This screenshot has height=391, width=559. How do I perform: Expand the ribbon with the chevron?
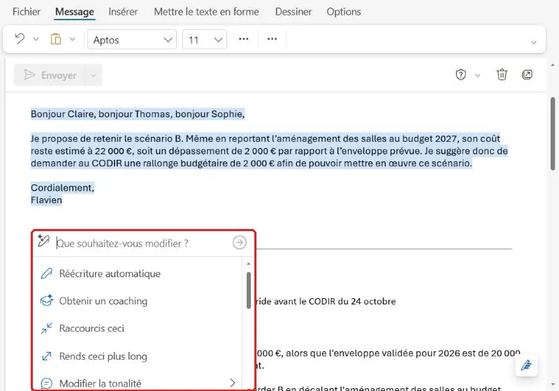534,42
